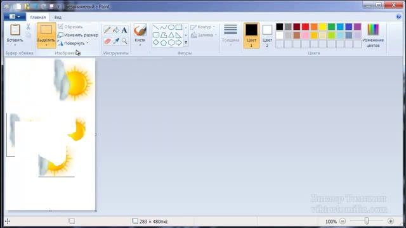Select the Fill with color bucket tool
This screenshot has height=228, width=406.
pyautogui.click(x=116, y=30)
